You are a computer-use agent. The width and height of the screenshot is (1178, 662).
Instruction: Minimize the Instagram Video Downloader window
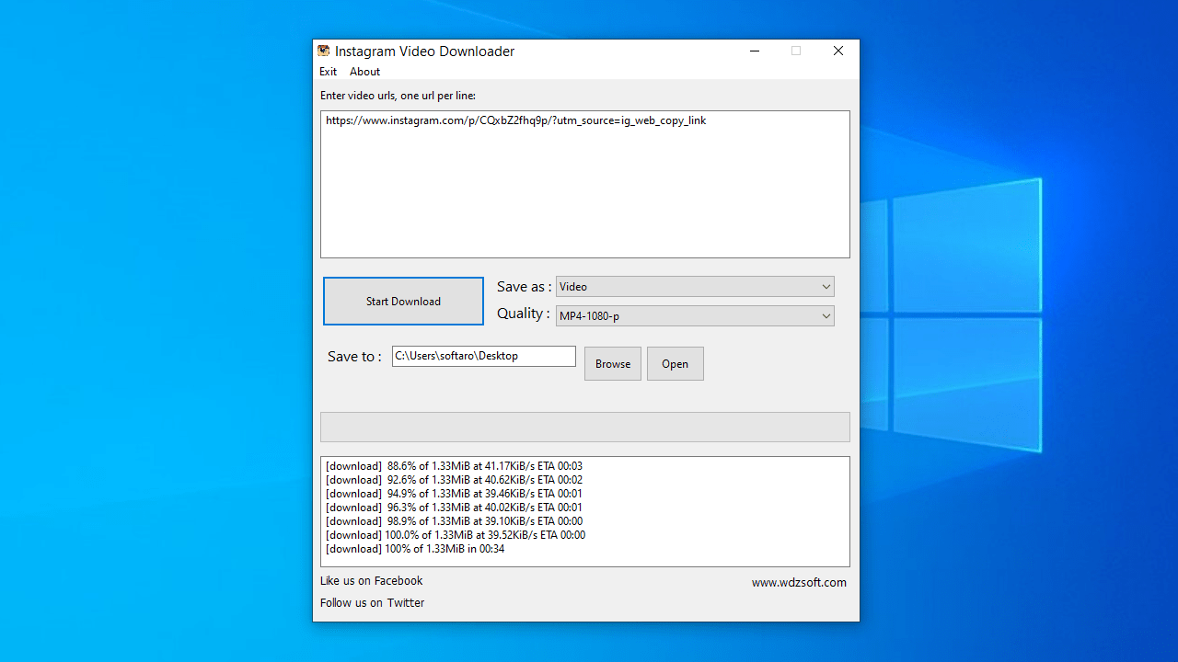pyautogui.click(x=755, y=51)
